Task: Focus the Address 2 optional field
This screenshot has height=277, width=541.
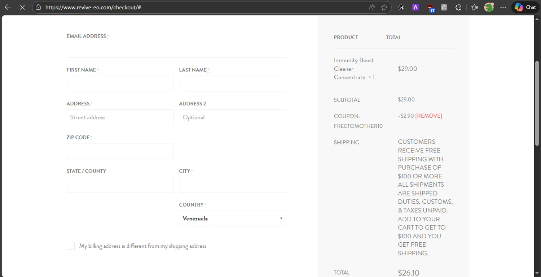Action: pyautogui.click(x=233, y=117)
